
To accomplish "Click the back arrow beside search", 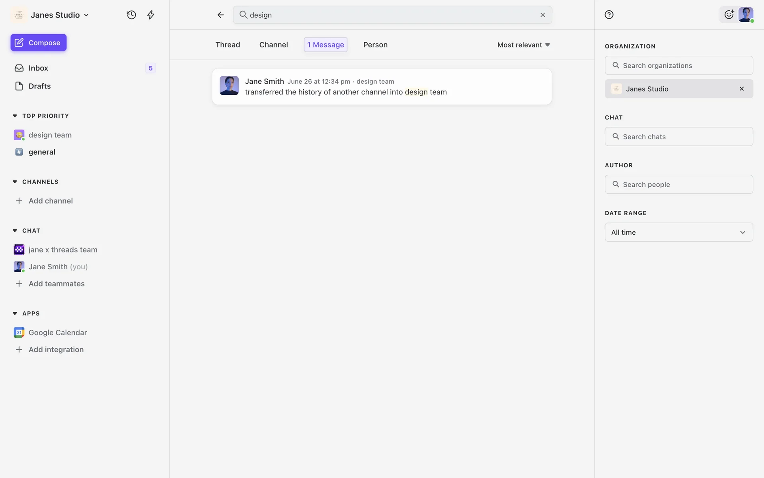I will [220, 15].
